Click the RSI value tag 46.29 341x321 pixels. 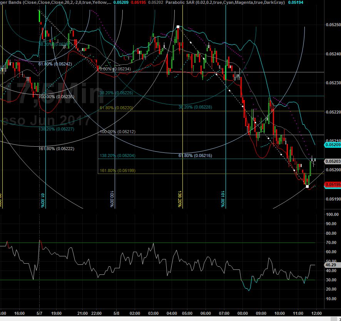[x=331, y=265]
